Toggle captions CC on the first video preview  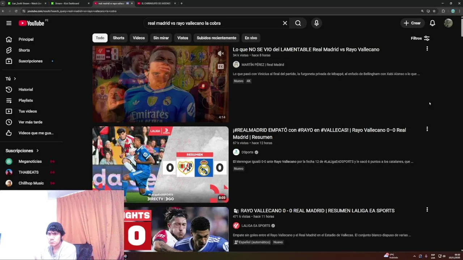coord(221,66)
